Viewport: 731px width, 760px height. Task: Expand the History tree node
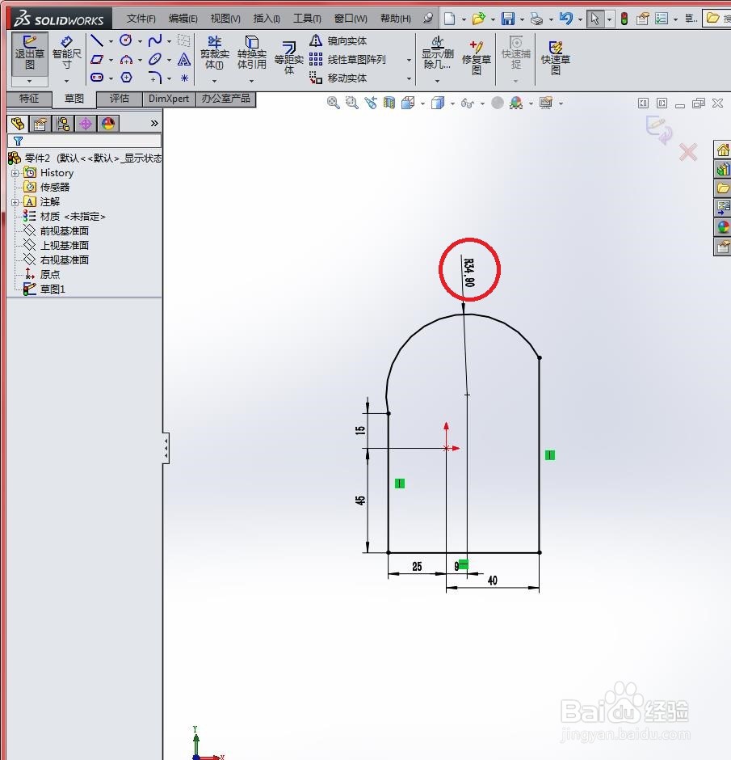tap(15, 173)
